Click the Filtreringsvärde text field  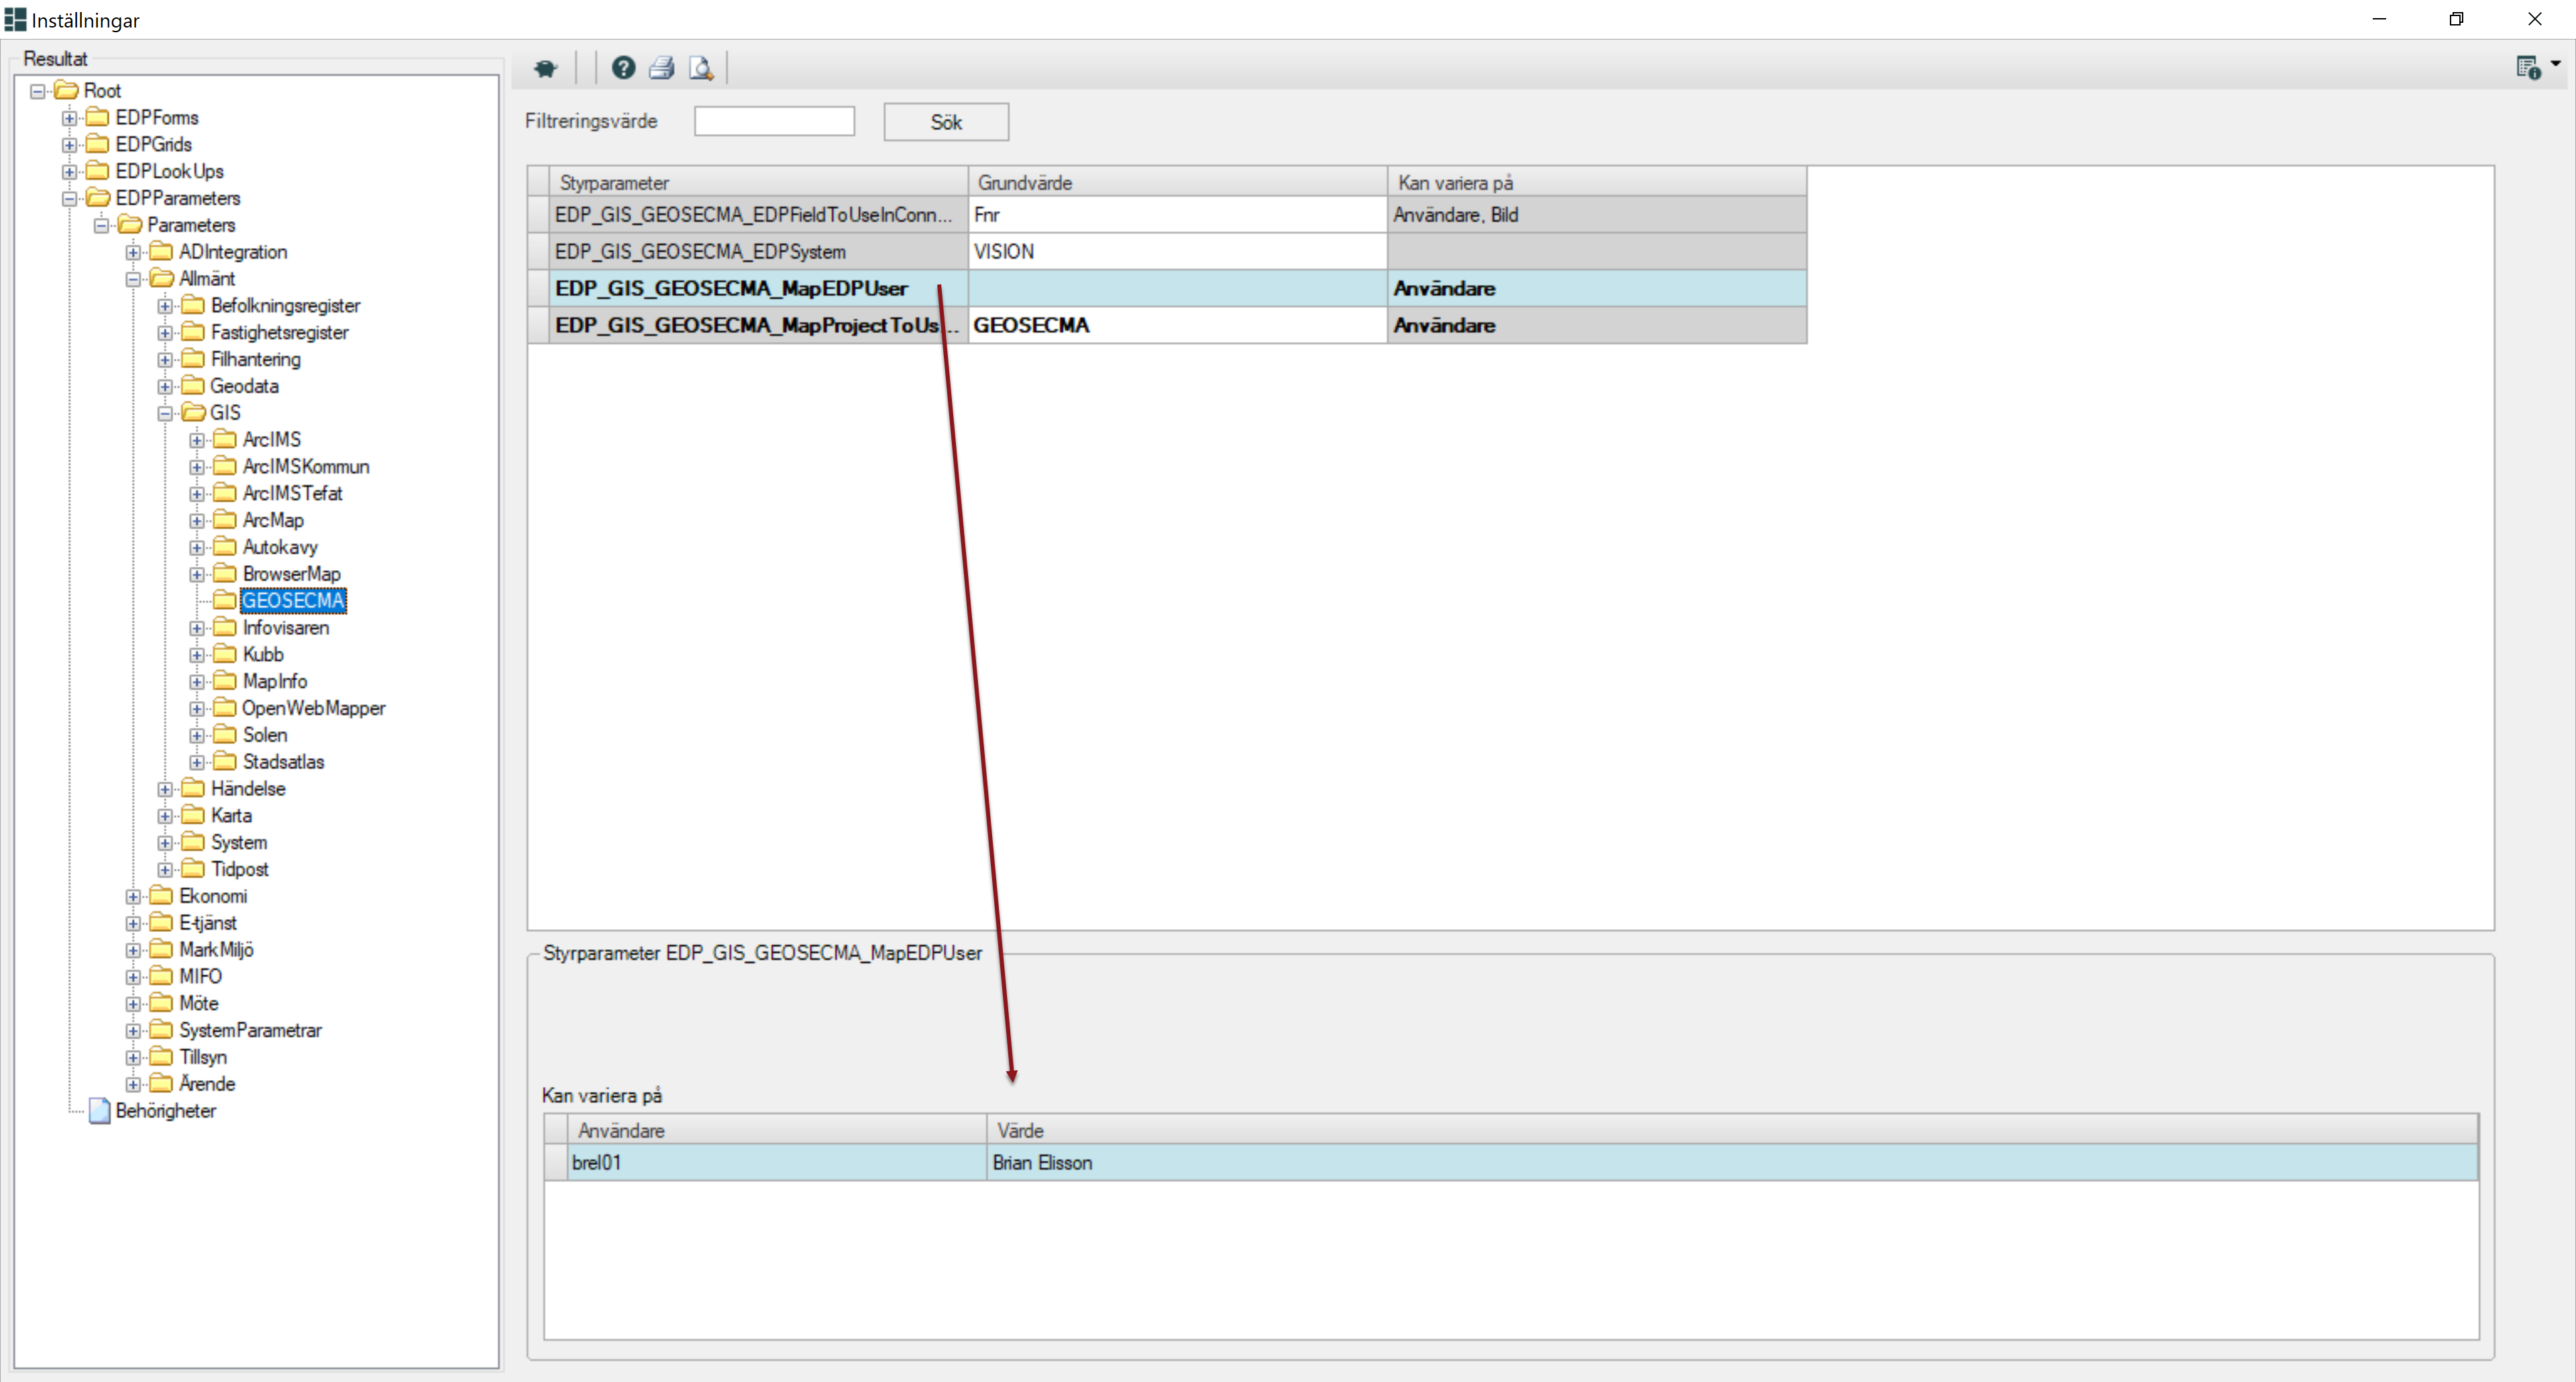(774, 121)
